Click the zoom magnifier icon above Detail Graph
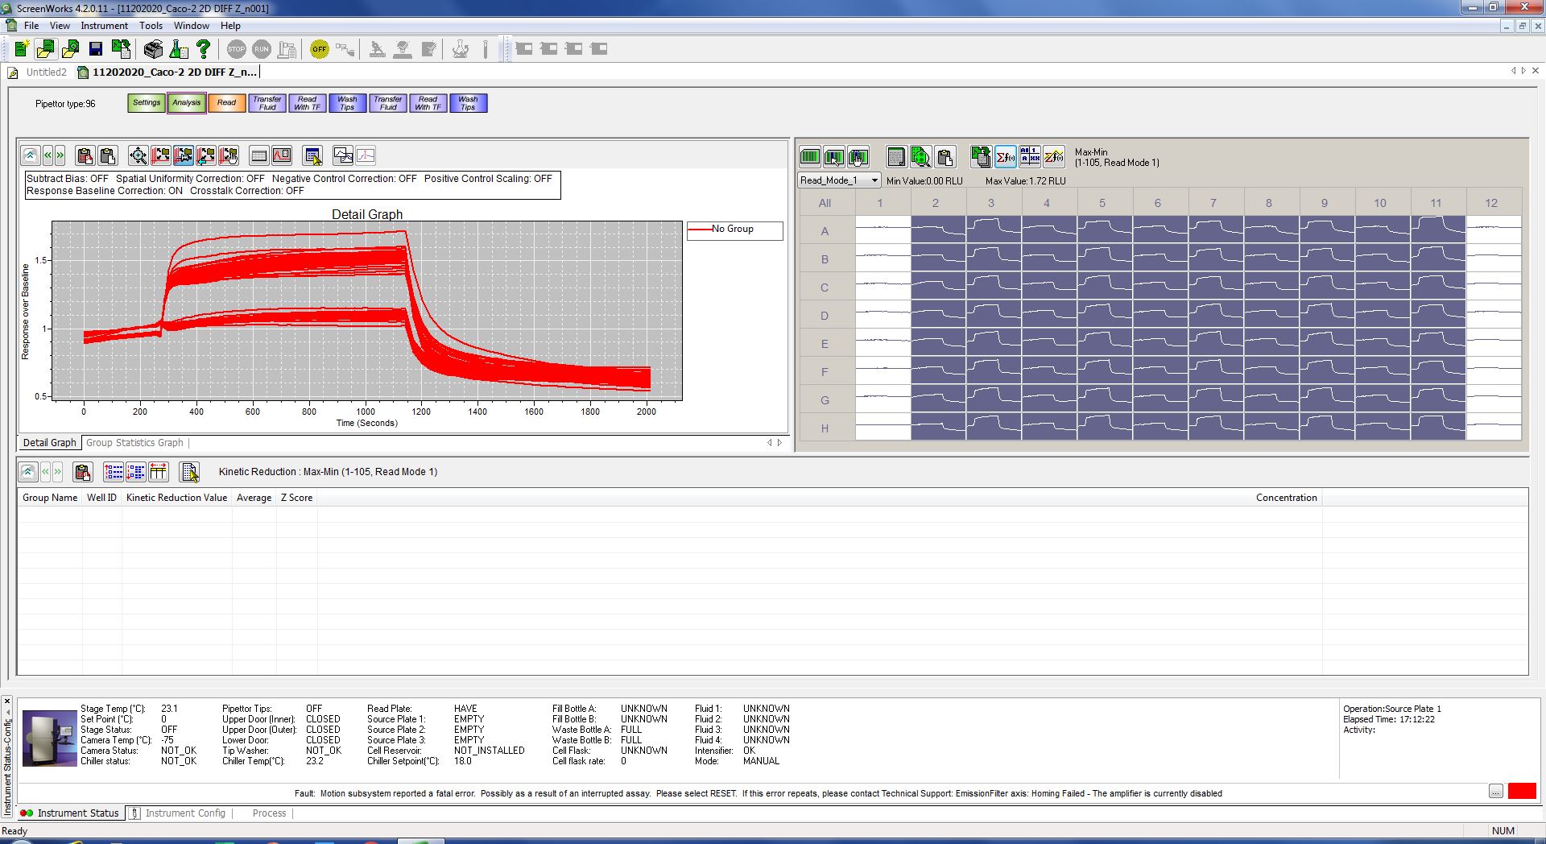Screen dimensions: 1546x844 138,155
